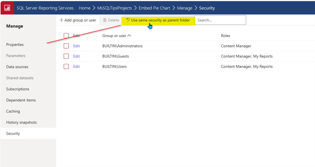This screenshot has height=167, width=315.
Task: Click the Security breadcrumb label
Action: click(207, 8)
